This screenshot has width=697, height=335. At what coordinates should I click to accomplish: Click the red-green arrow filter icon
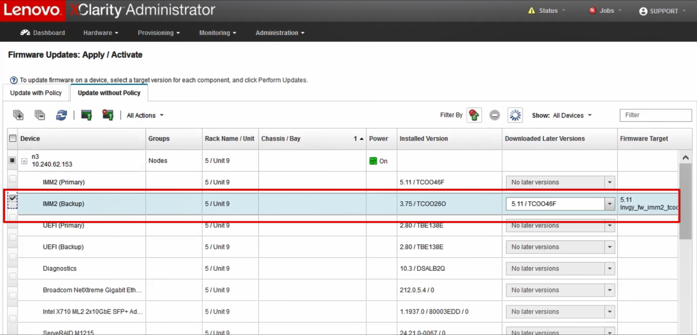tap(474, 115)
